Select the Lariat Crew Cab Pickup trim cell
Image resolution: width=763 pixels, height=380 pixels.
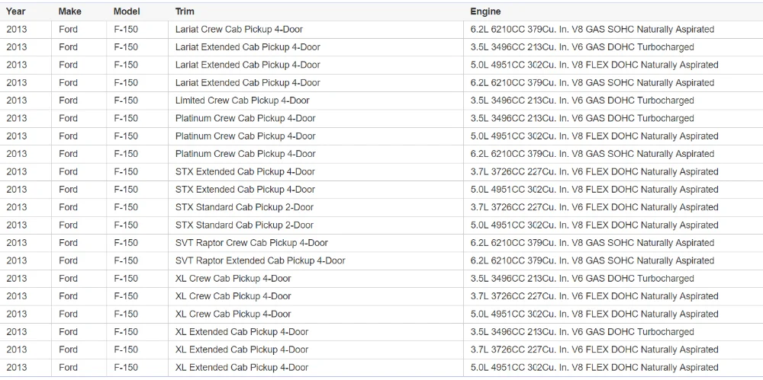[x=239, y=29]
